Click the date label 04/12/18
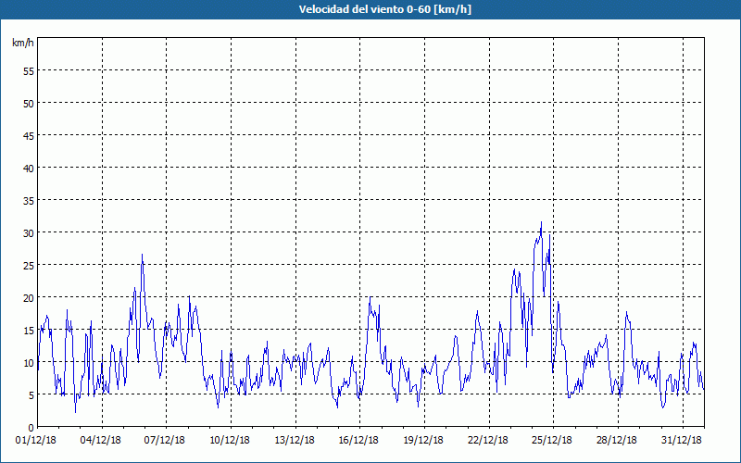This screenshot has width=741, height=463. (100, 441)
